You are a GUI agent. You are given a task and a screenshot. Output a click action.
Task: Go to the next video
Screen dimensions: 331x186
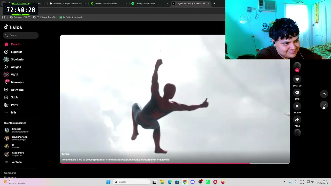(x=324, y=105)
